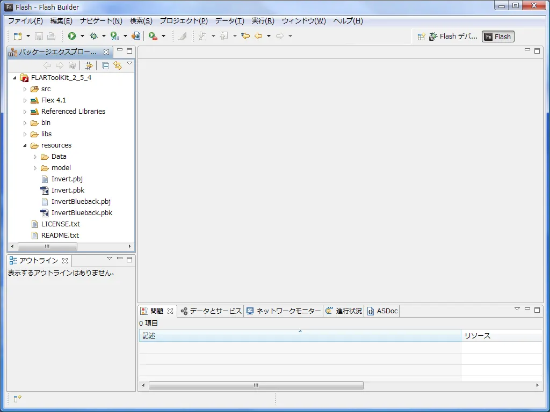This screenshot has width=550, height=412.
Task: Select InvertBlueback.pbj in the tree
Action: pos(81,202)
